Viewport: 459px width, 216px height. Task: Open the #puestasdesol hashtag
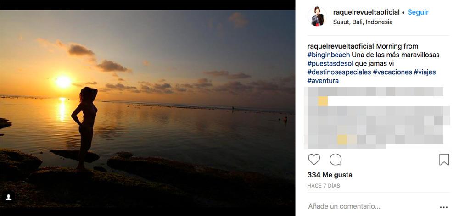(x=330, y=64)
